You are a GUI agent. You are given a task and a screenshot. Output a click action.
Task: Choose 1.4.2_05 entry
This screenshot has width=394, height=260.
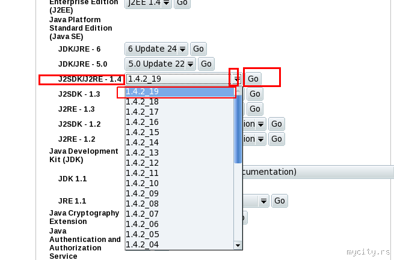point(180,235)
